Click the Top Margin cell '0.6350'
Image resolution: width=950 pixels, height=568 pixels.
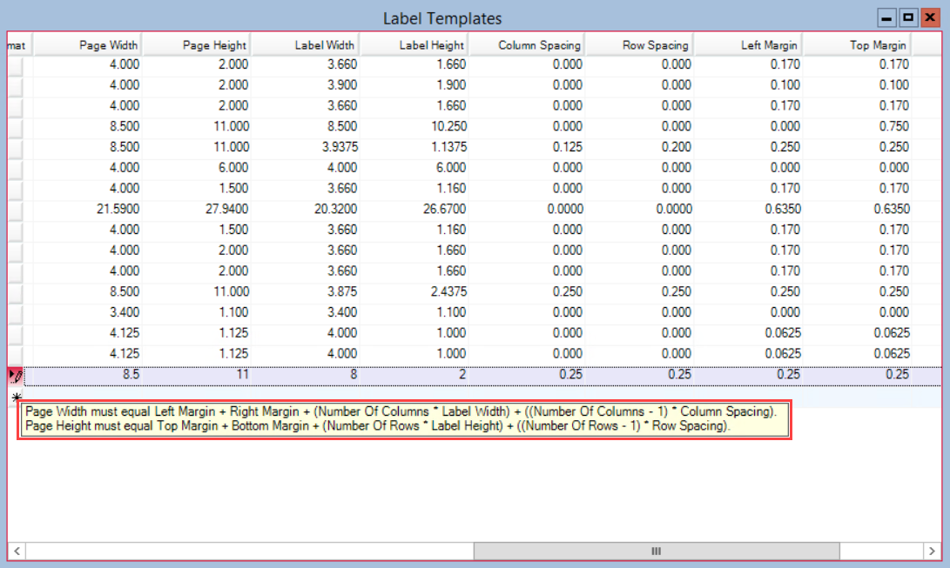click(x=858, y=210)
